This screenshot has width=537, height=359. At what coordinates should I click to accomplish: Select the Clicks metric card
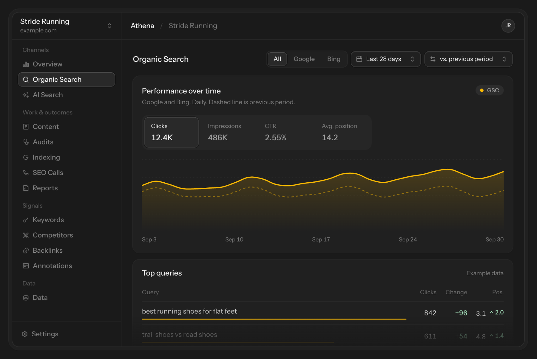(172, 132)
